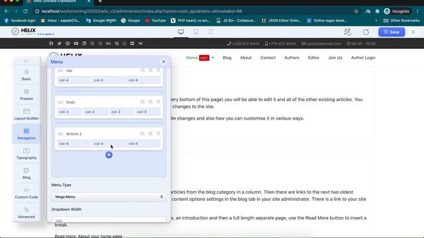Open column layout options for top row

(142, 70)
